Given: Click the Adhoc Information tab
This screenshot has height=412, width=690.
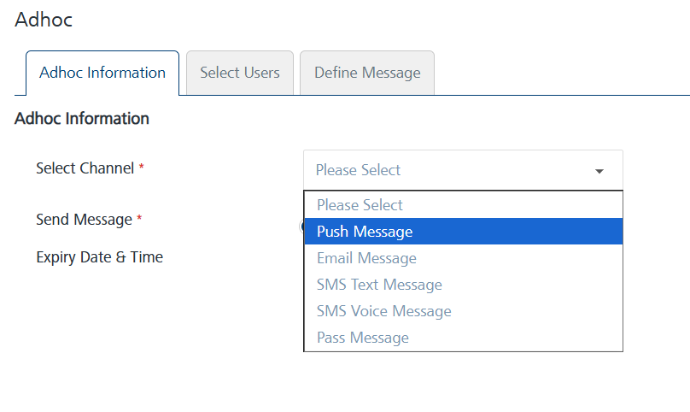Looking at the screenshot, I should (x=102, y=73).
